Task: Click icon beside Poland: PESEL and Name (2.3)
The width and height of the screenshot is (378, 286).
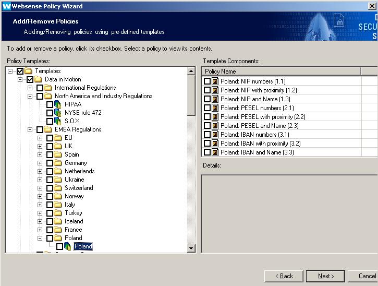Action: coord(215,125)
